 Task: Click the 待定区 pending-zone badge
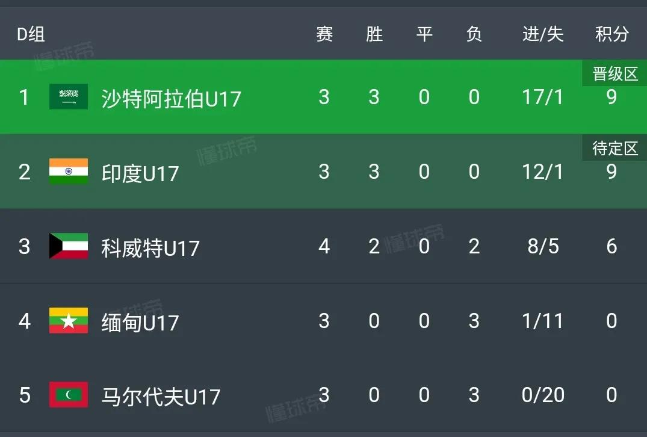click(613, 148)
